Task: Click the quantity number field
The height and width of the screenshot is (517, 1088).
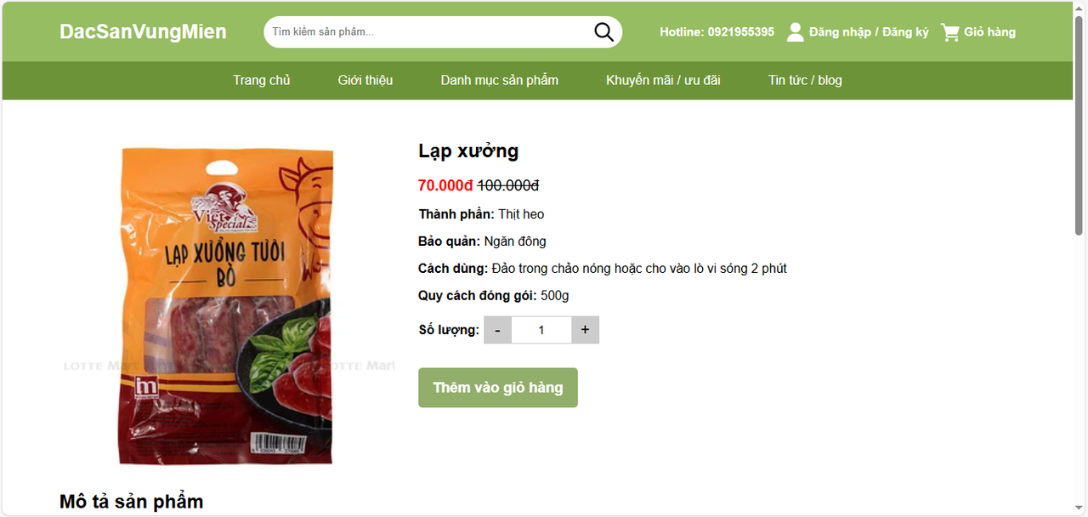Action: click(x=541, y=330)
